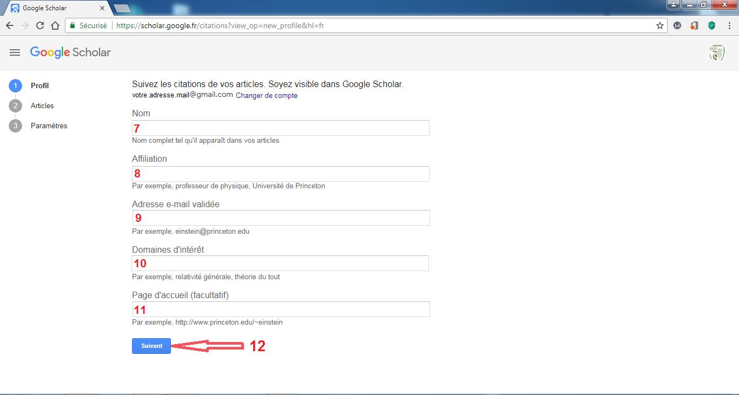Click the Google Scholar logo
This screenshot has width=739, height=395.
click(x=70, y=52)
